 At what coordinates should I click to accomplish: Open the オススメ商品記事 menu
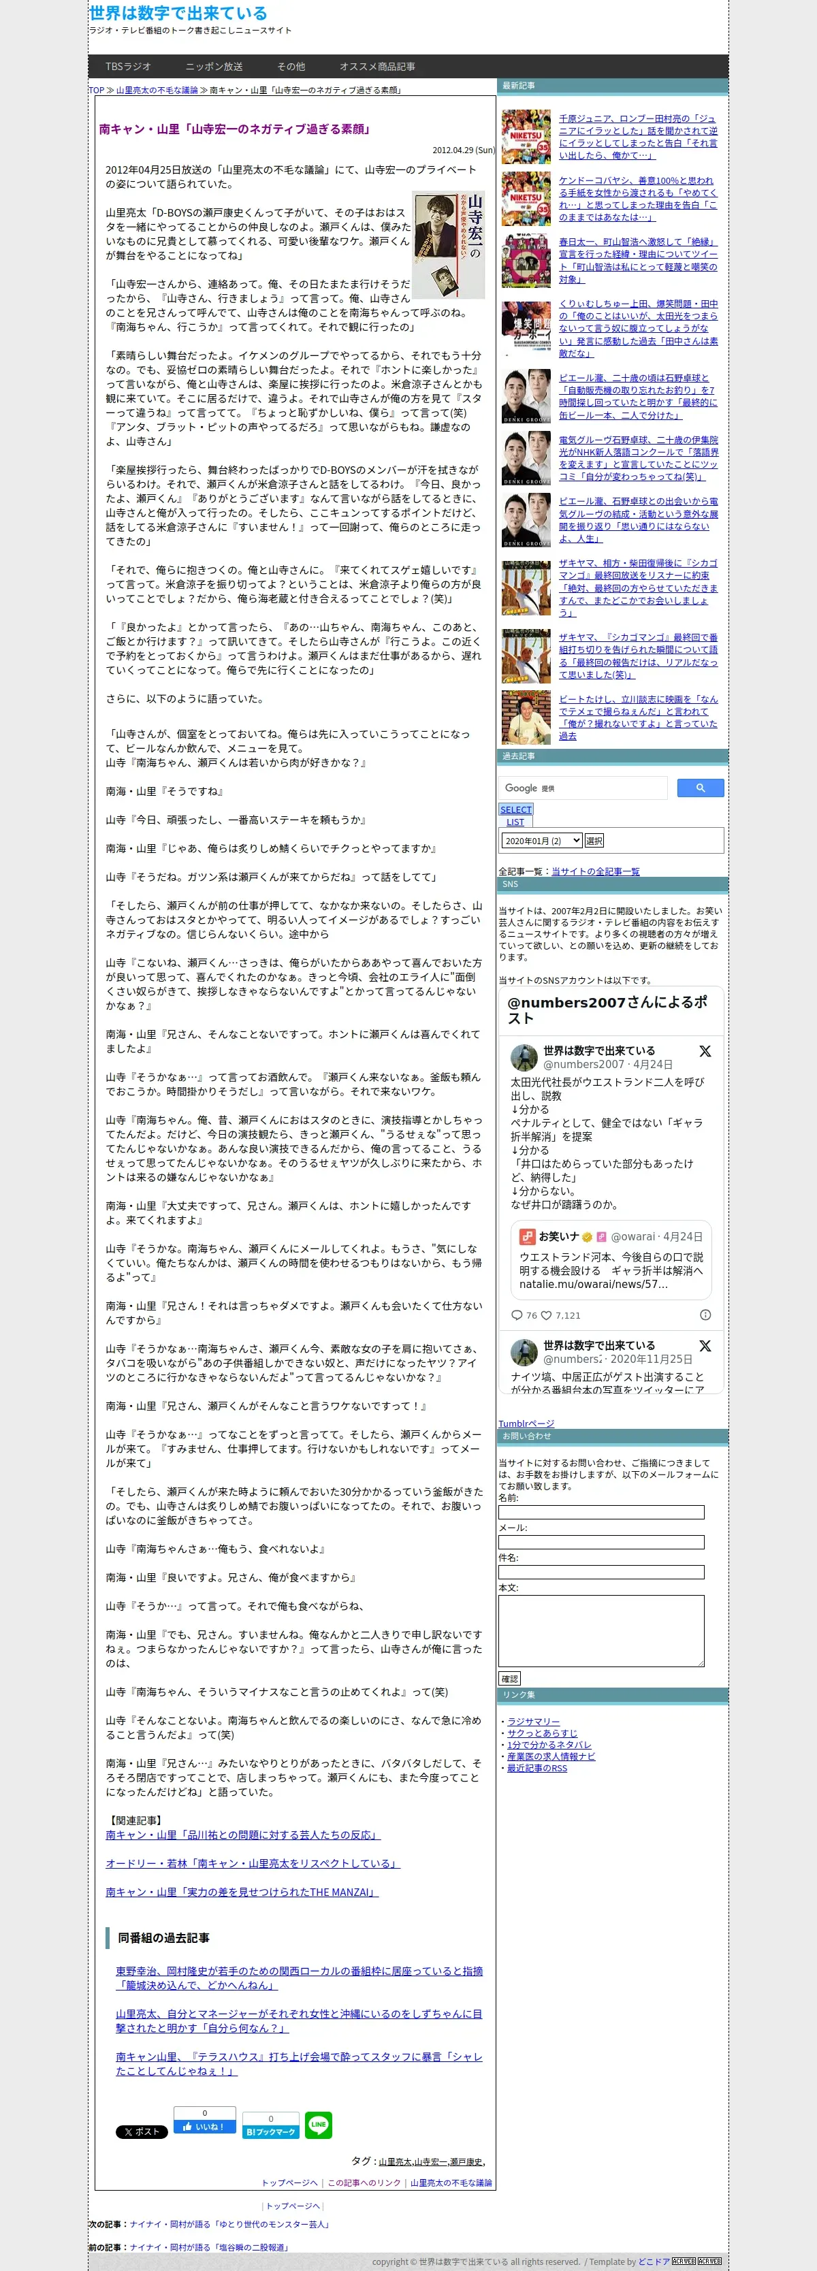point(377,66)
